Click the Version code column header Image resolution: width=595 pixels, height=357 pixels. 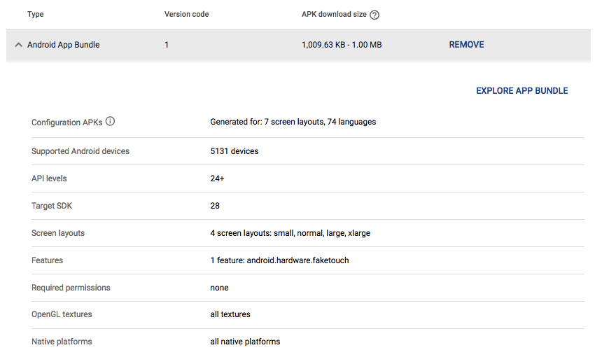point(186,15)
